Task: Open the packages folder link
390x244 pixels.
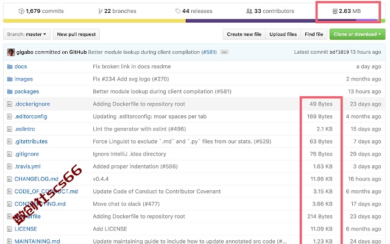Action: (x=27, y=91)
